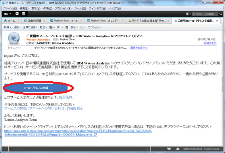
Task: Open the IBM SmartCloud location dropdown in status bar
Action: tap(202, 149)
